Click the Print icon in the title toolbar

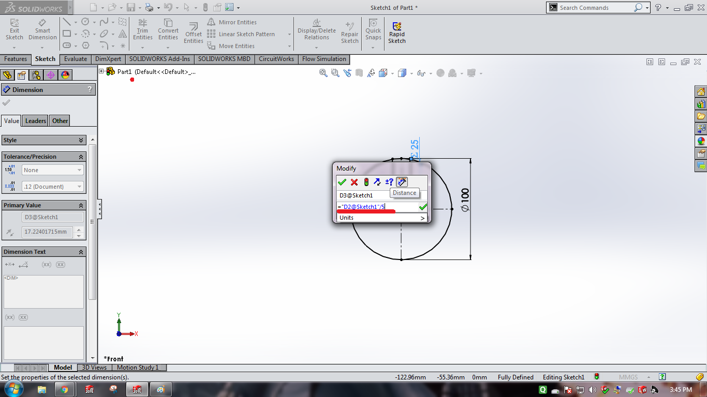point(150,7)
